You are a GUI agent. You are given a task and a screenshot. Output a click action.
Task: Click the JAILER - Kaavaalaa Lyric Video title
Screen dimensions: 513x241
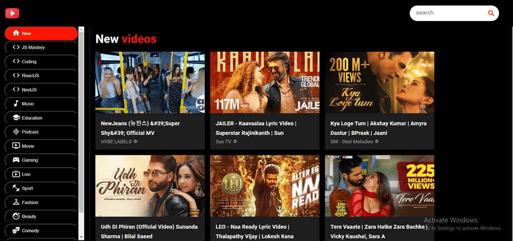pyautogui.click(x=256, y=128)
